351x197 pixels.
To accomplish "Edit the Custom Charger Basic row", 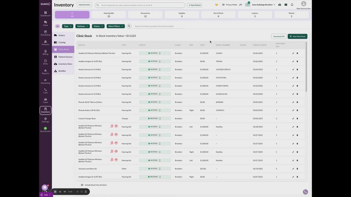I will tap(293, 118).
